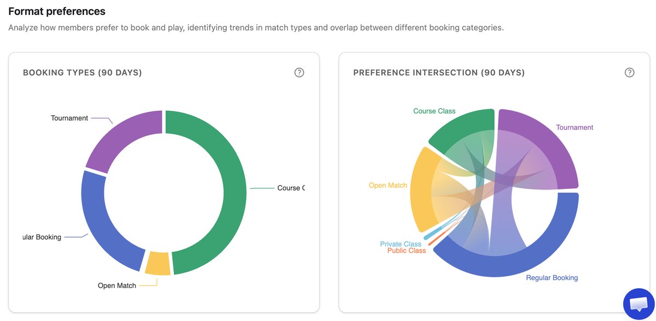Click the Course Class label on the donut chart

point(290,188)
